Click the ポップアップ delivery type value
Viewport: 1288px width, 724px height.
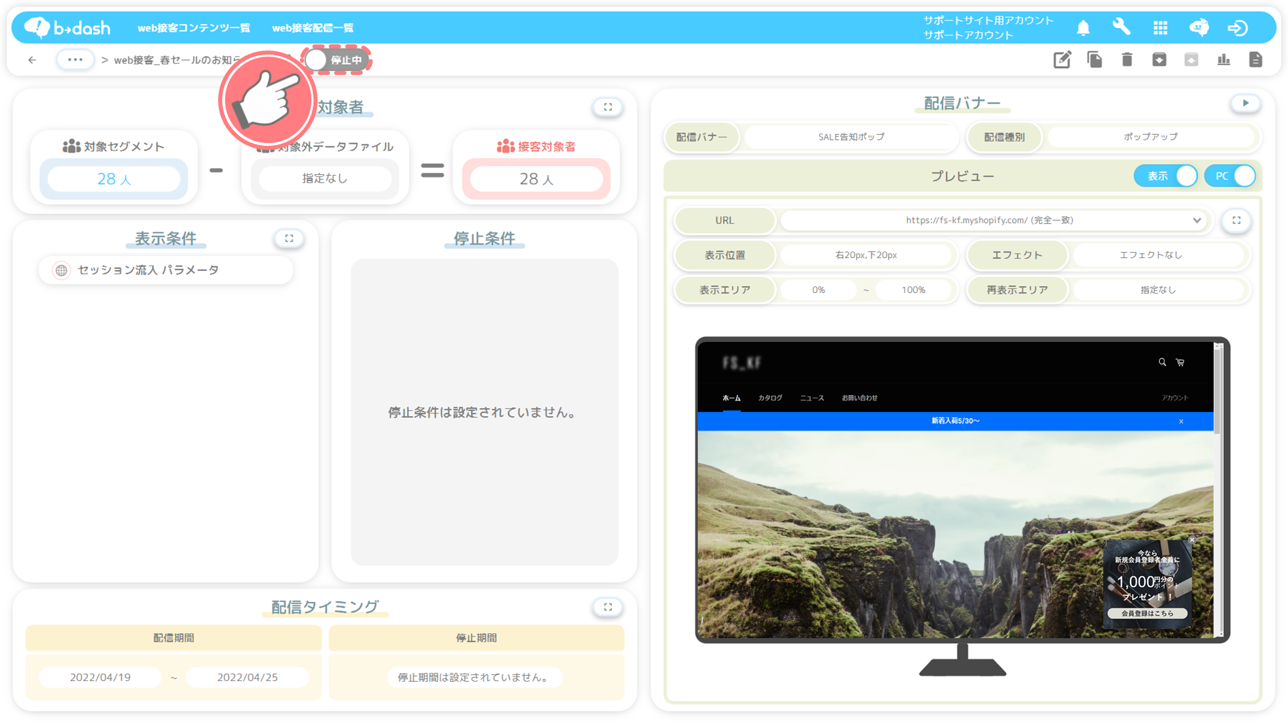pyautogui.click(x=1150, y=137)
